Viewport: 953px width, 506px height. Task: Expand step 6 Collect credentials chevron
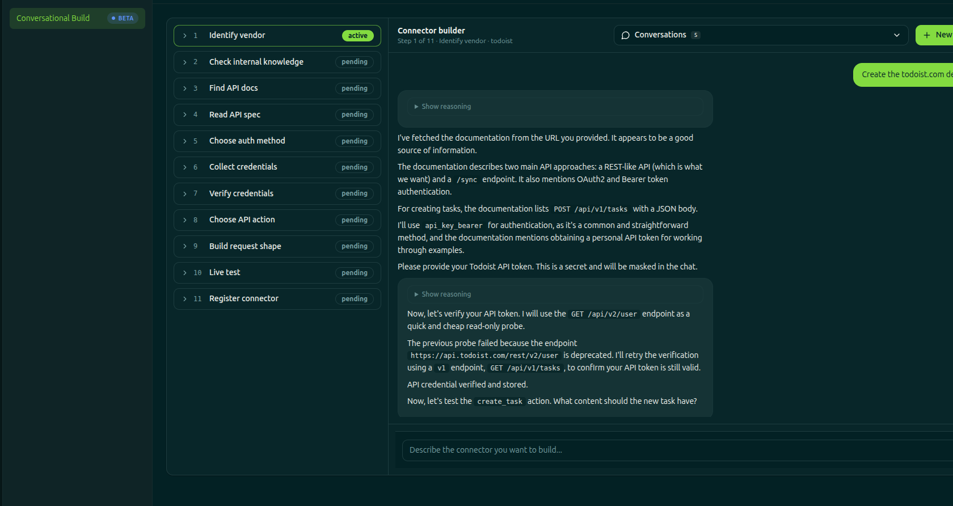(184, 167)
